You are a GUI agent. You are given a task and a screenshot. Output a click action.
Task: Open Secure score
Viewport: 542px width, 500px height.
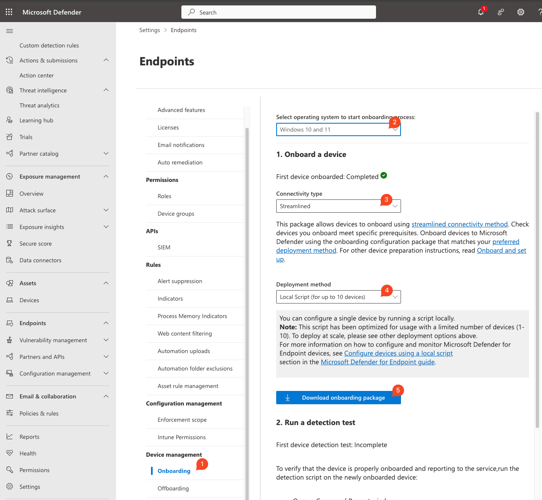(x=35, y=243)
